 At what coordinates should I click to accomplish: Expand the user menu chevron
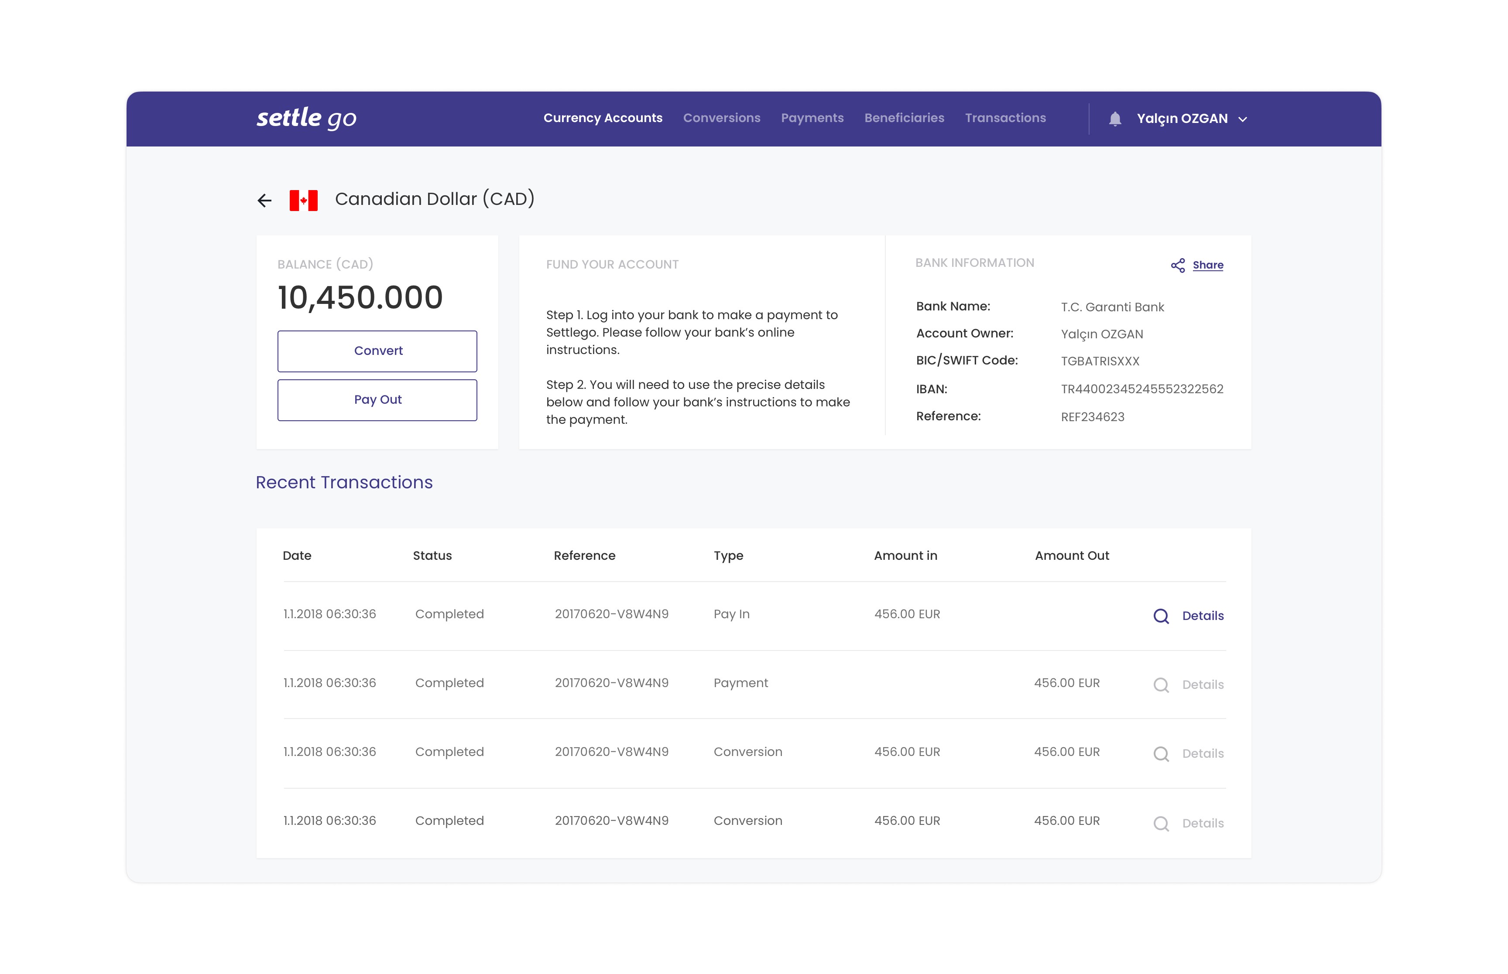click(1242, 119)
